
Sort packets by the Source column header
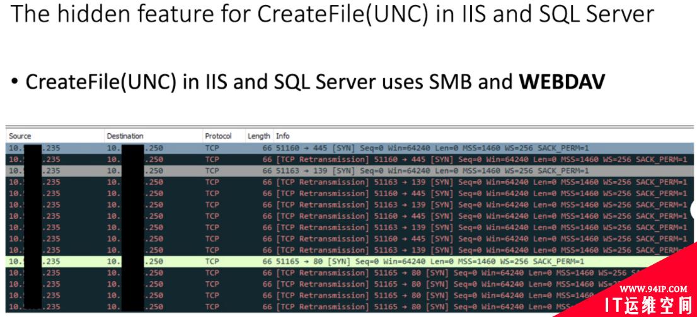pyautogui.click(x=55, y=136)
